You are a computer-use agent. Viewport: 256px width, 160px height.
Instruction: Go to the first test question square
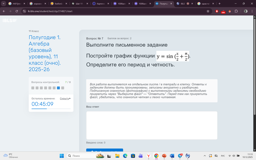33,88
